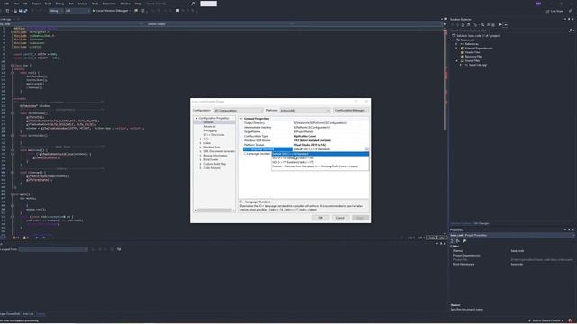Open the Extensions menu
The image size is (577, 324).
click(109, 4)
